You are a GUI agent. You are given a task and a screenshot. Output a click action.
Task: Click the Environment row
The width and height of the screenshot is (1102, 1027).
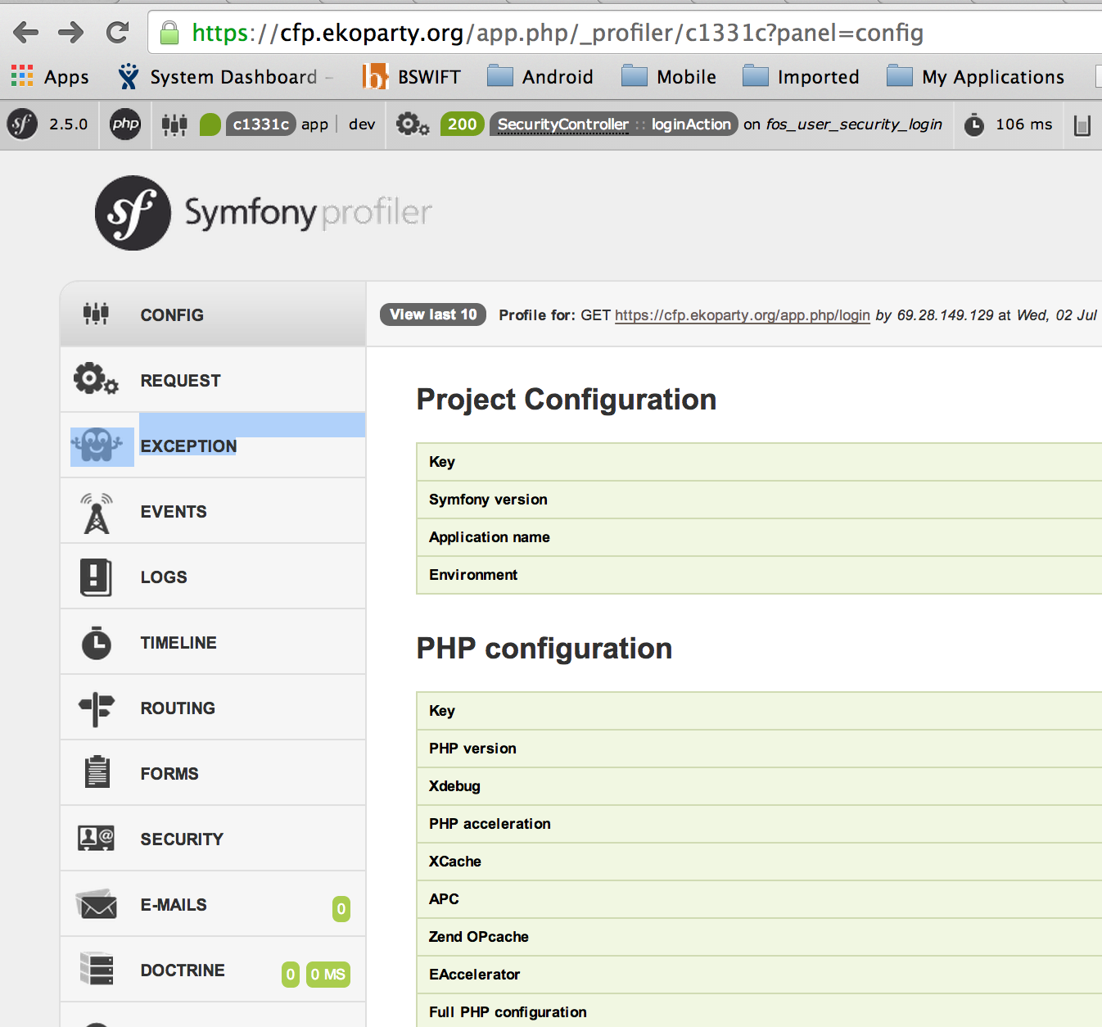(x=759, y=575)
